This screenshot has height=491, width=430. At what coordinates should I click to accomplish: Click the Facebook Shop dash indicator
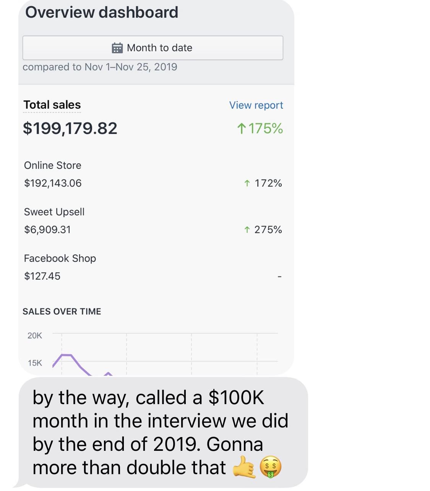click(x=279, y=276)
